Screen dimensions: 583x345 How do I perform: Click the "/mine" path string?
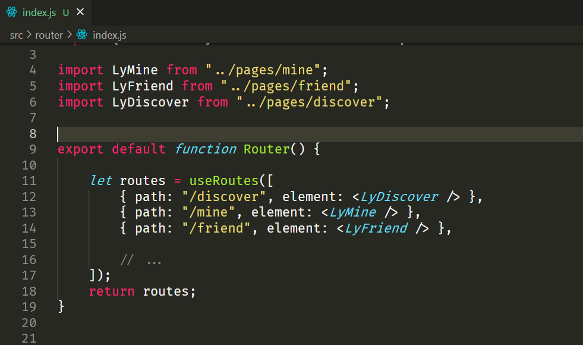208,212
